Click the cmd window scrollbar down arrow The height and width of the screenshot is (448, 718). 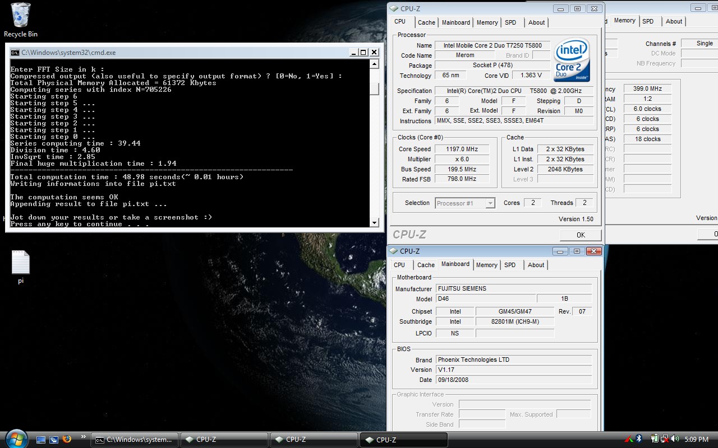click(374, 222)
